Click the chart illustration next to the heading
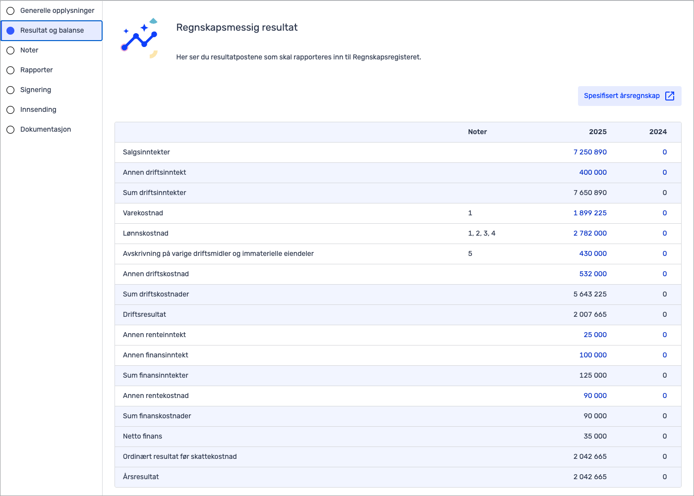 click(140, 39)
